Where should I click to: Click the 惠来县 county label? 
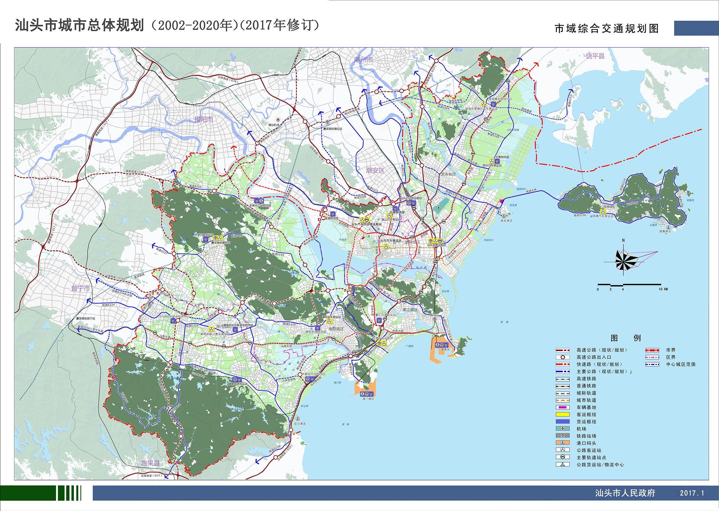pyautogui.click(x=150, y=463)
